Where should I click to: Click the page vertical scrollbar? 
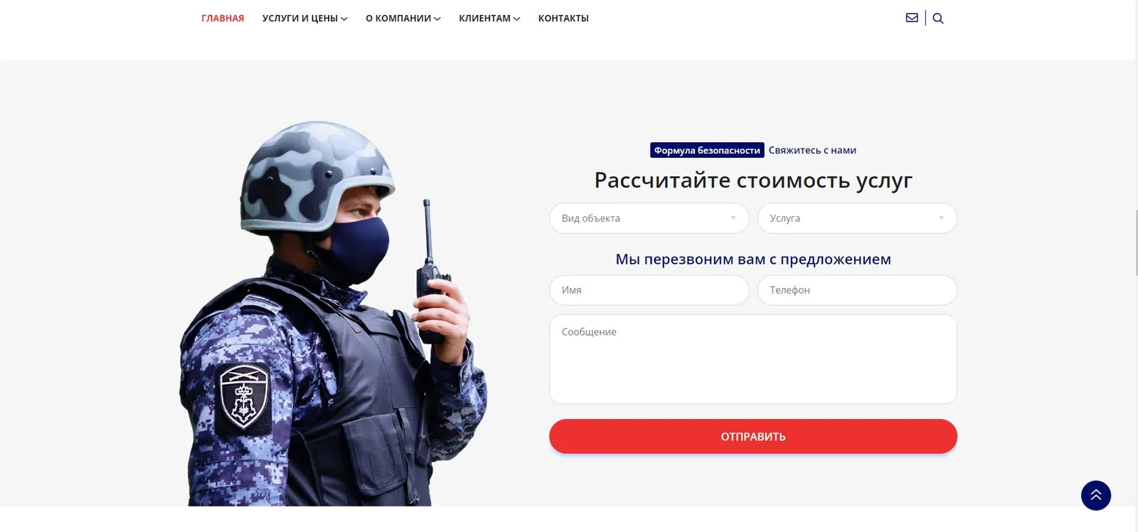[1136, 242]
